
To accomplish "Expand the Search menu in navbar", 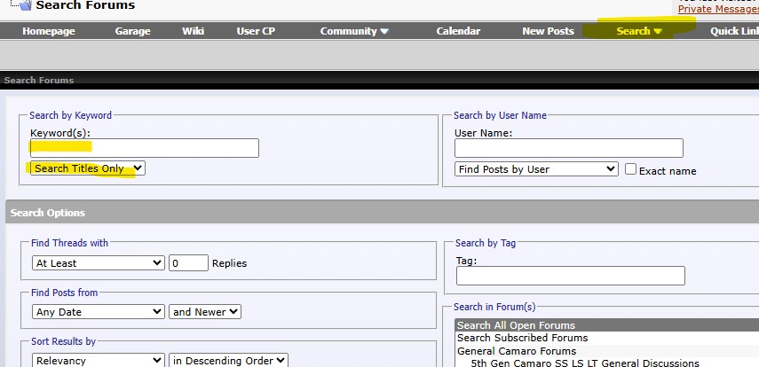I will [x=639, y=31].
